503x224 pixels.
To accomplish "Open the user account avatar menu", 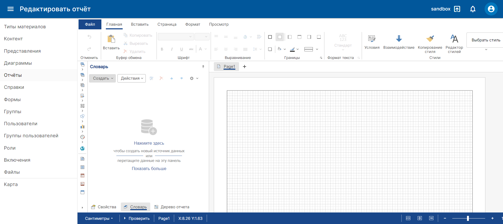I will [491, 9].
